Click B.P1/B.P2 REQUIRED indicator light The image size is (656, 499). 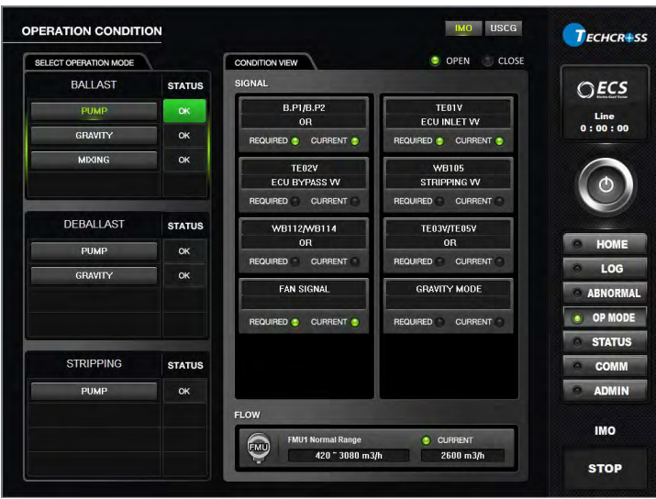pos(295,141)
